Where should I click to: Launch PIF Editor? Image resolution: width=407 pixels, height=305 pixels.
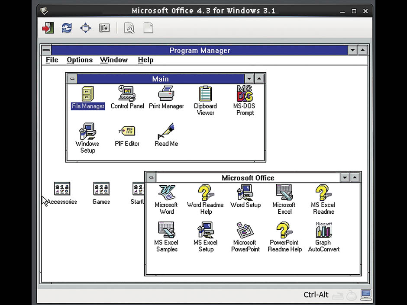(127, 136)
